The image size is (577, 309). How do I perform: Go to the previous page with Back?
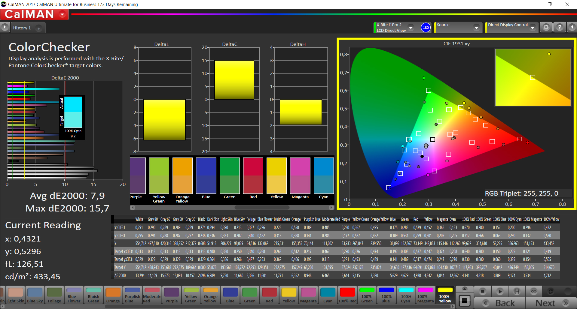[x=499, y=303]
